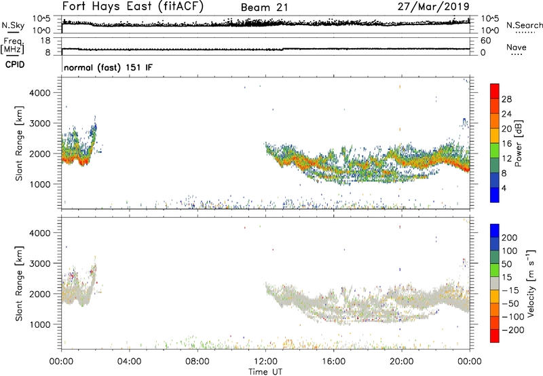Click the '20:00' time tick label
The height and width of the screenshot is (376, 543).
[402, 362]
